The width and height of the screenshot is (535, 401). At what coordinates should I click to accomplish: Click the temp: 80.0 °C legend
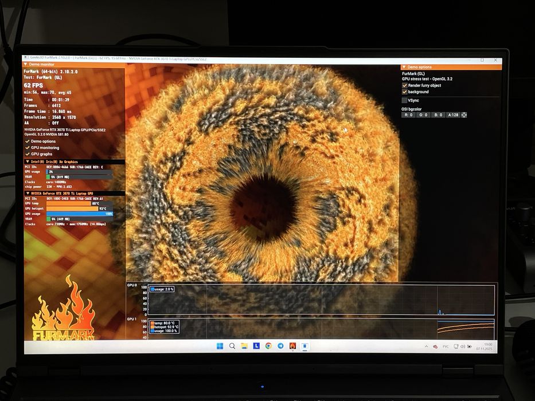coord(164,323)
